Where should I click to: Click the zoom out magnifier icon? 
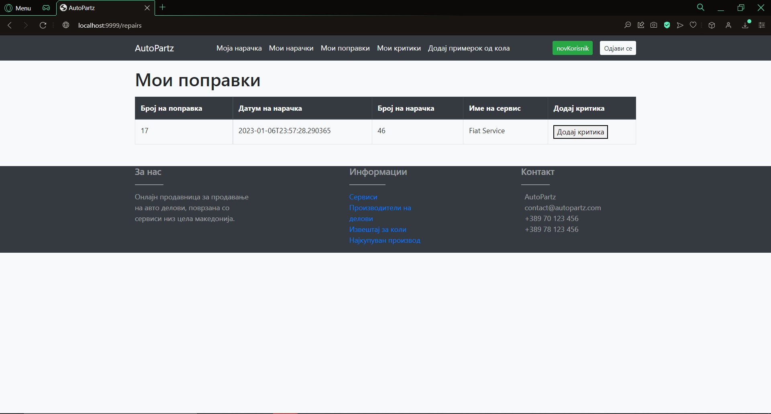(627, 25)
